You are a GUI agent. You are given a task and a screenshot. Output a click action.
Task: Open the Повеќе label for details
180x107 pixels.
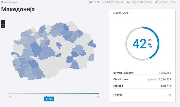(118, 95)
